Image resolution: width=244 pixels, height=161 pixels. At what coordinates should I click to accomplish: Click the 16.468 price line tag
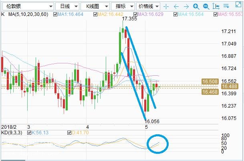click(x=210, y=92)
